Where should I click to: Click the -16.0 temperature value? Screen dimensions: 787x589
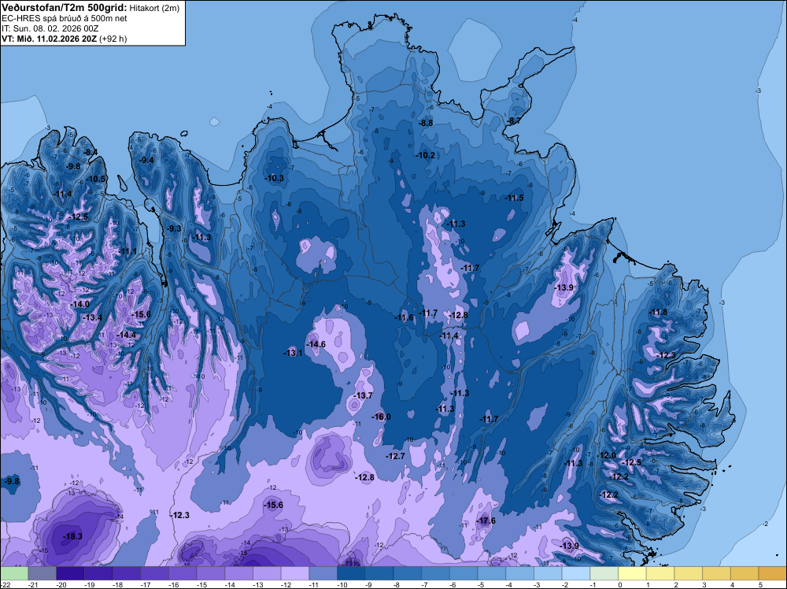(381, 417)
